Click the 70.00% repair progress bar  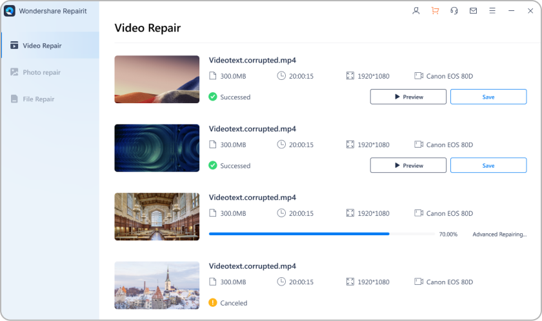pyautogui.click(x=322, y=234)
